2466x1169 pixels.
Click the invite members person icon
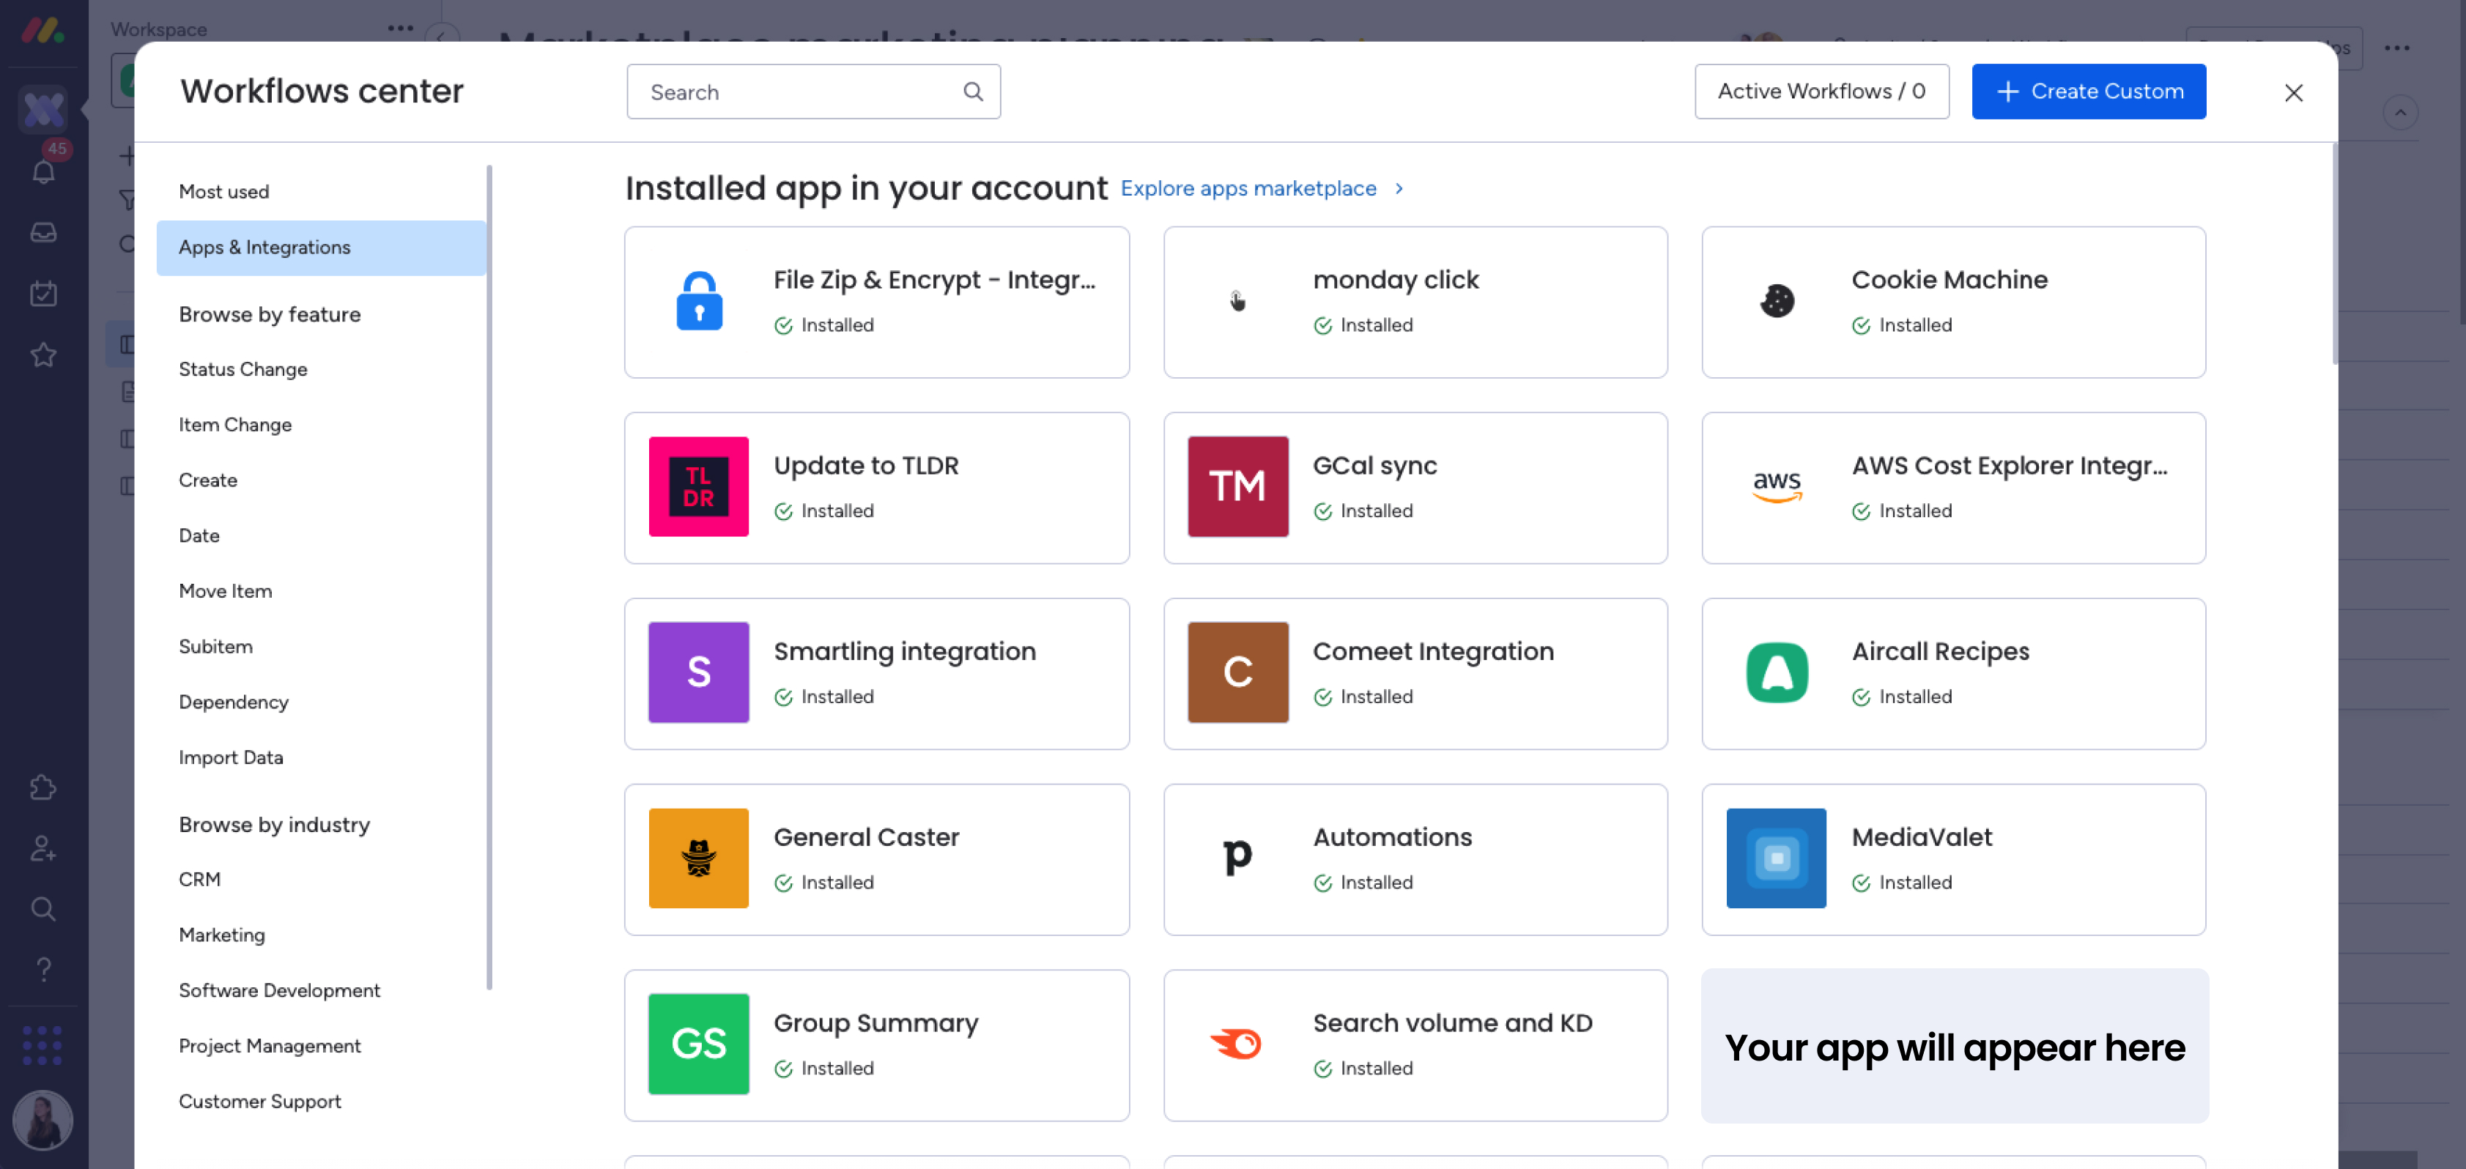tap(43, 848)
